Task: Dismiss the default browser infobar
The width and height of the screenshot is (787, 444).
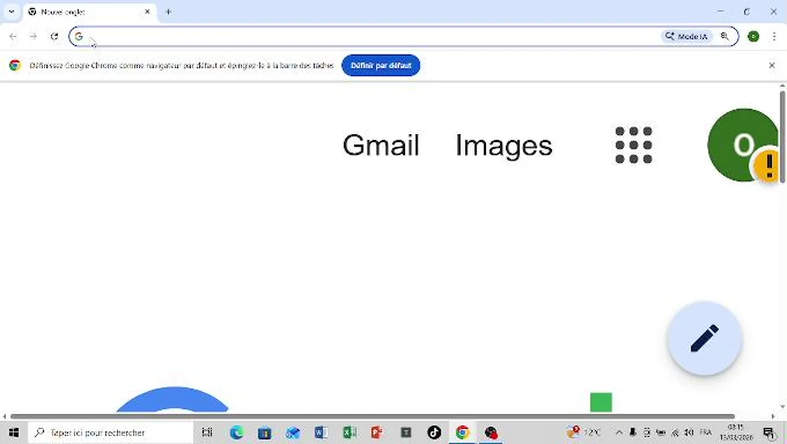Action: point(772,65)
